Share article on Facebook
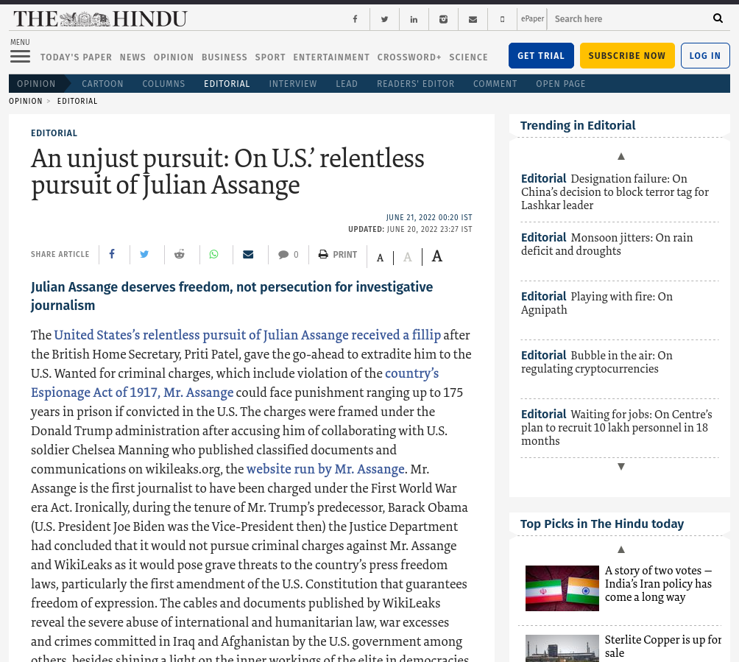This screenshot has height=662, width=739. point(112,254)
